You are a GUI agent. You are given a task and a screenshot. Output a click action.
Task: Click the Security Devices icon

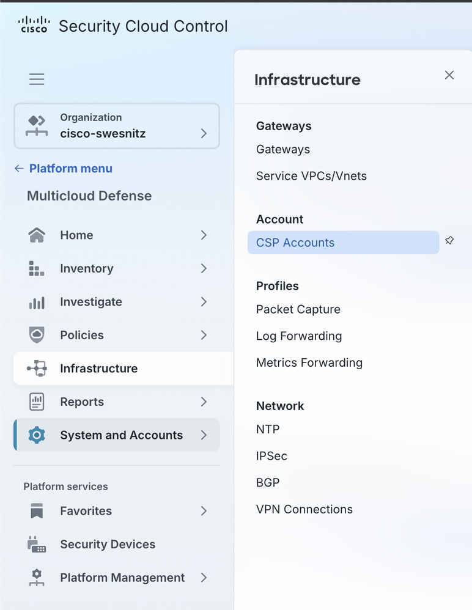coord(37,544)
